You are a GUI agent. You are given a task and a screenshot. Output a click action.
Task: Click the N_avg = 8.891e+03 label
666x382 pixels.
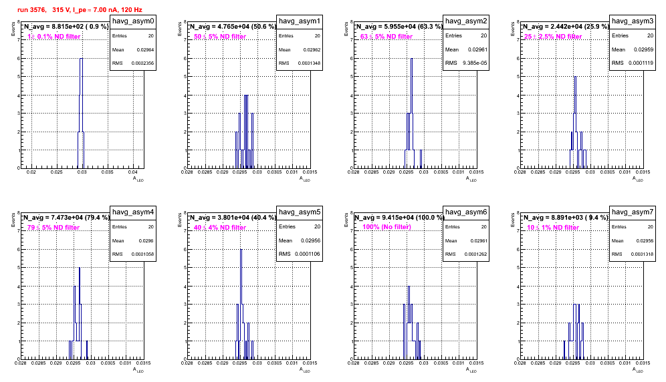pyautogui.click(x=566, y=218)
